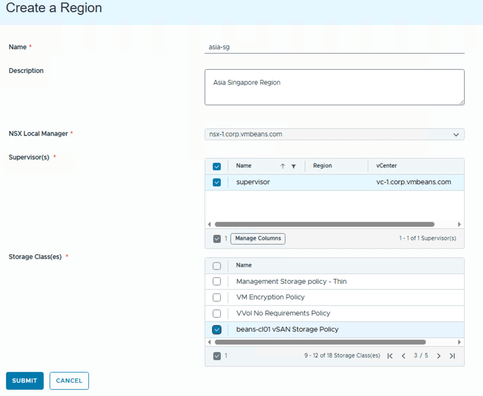Click the filter icon in Name column
Screen dimensions: 483x396
coord(293,166)
